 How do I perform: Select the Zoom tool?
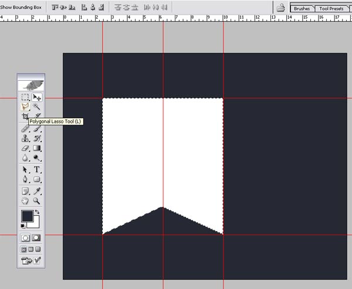pyautogui.click(x=37, y=201)
